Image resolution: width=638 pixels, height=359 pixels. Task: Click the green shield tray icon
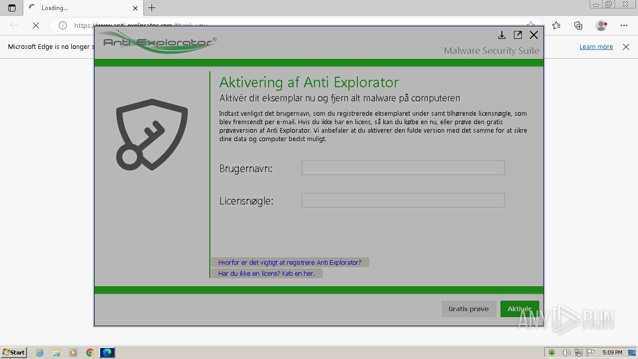pos(552,353)
